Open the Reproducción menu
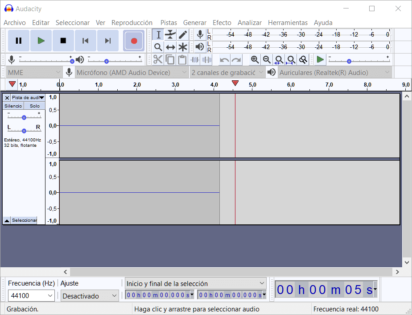This screenshot has height=315, width=412. coord(132,23)
